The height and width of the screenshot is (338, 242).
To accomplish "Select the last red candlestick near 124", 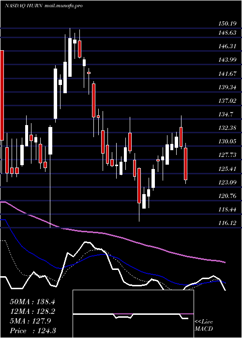I will tap(185, 164).
